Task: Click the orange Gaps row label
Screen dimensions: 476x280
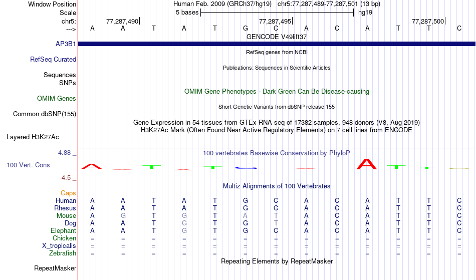Action: tap(68, 193)
